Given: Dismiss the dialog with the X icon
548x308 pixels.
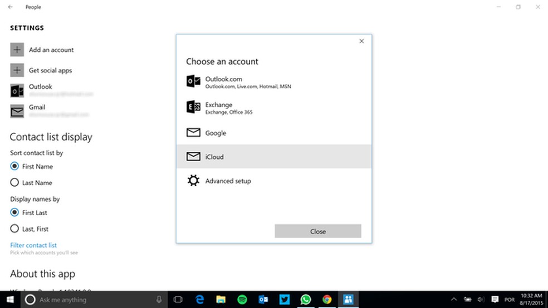Looking at the screenshot, I should click(x=361, y=41).
